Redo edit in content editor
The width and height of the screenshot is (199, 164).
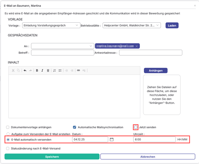click(30, 71)
